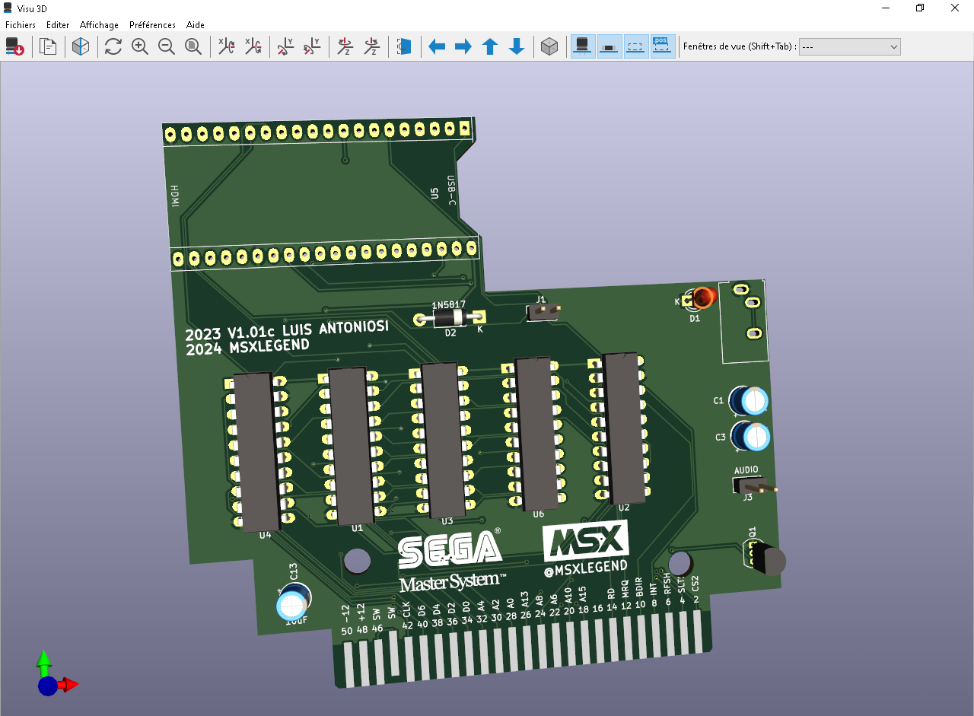
Task: Click the AUDIO J3 header
Action: coord(755,486)
